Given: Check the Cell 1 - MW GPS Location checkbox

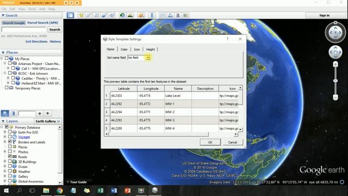Looking at the screenshot, I should (13, 68).
